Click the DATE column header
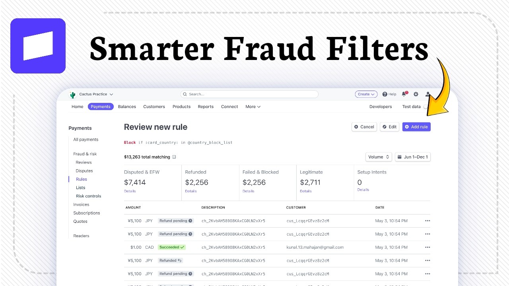 coord(380,207)
